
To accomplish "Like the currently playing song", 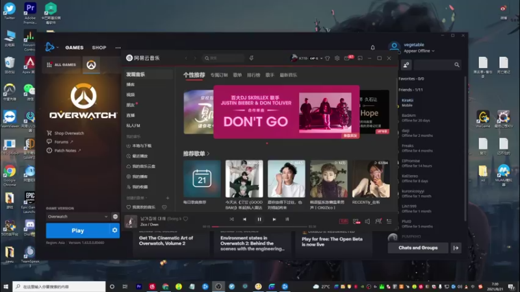I will pos(186,219).
